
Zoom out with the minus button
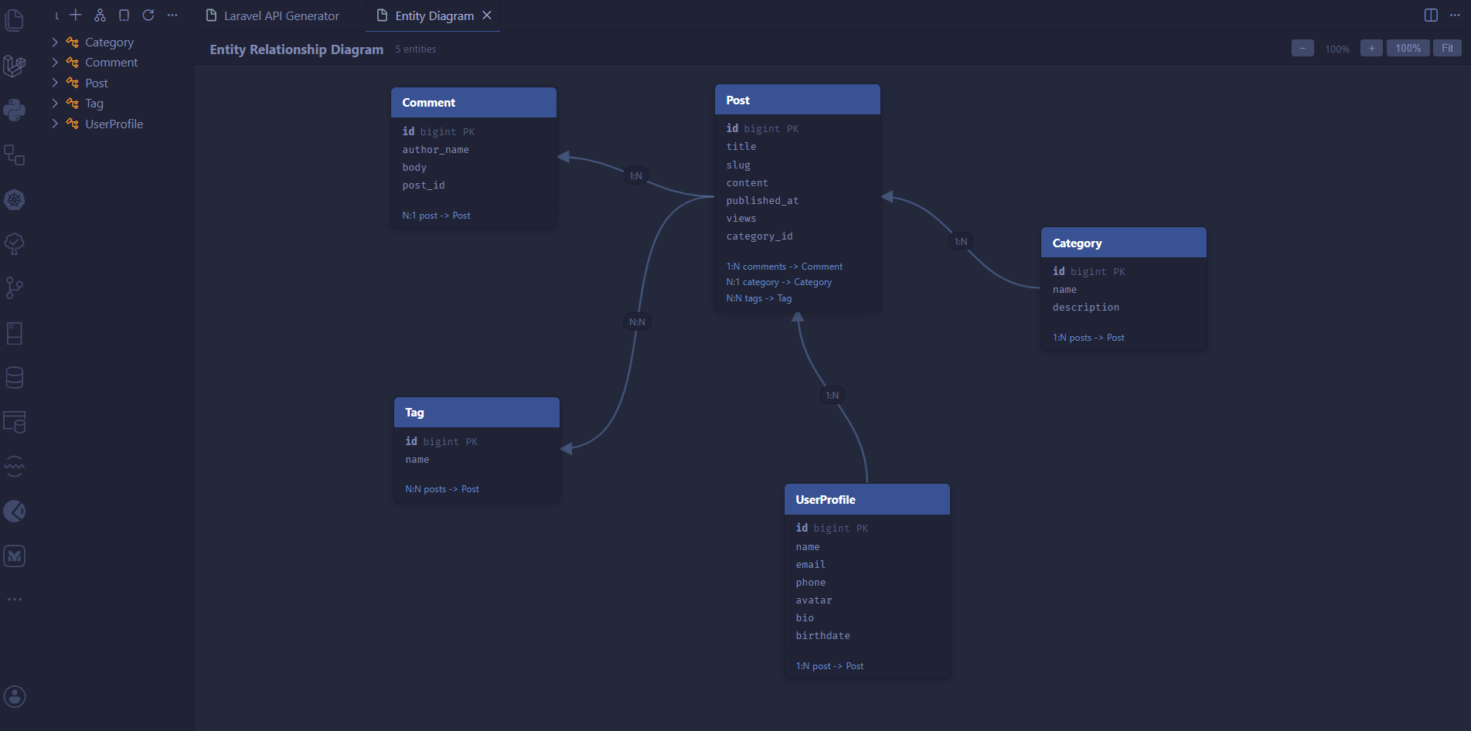(1302, 48)
